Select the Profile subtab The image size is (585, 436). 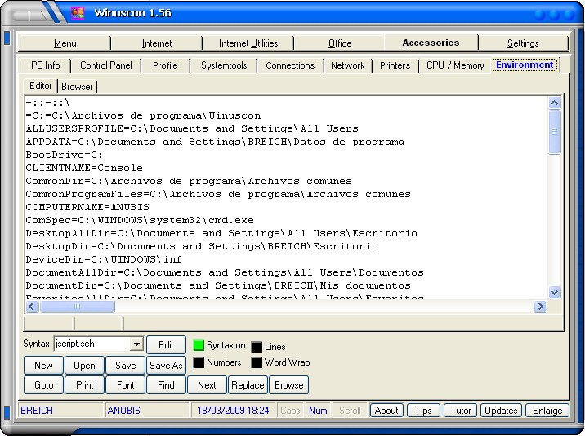click(x=165, y=65)
